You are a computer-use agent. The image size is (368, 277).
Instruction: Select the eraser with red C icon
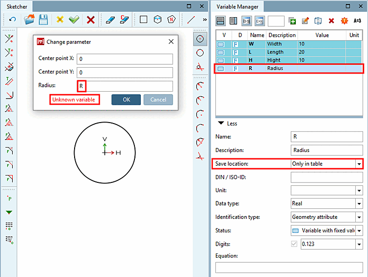click(x=125, y=20)
